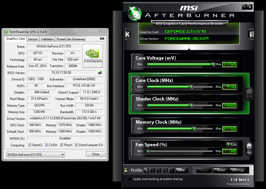Switch to the Graphics Card tab
The width and height of the screenshot is (266, 189).
pyautogui.click(x=15, y=39)
